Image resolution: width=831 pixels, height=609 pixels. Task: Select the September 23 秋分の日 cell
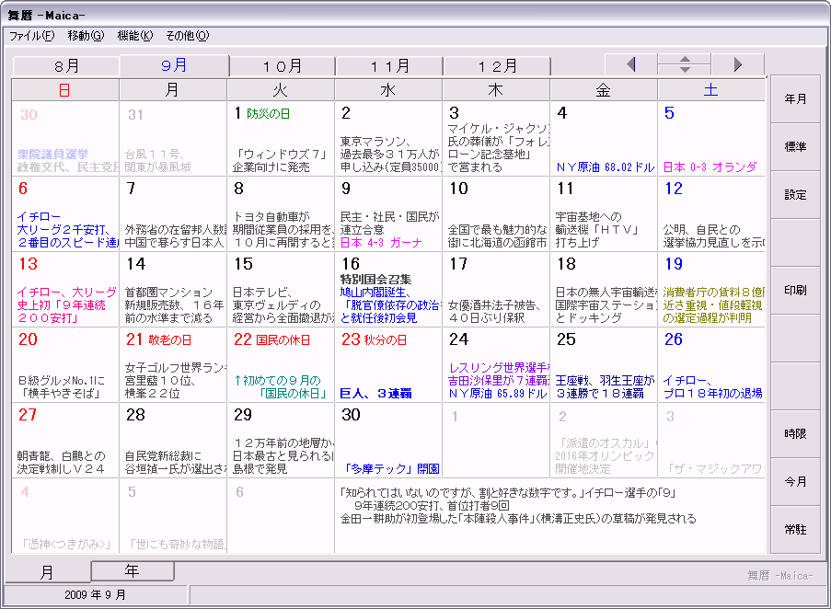click(x=388, y=365)
